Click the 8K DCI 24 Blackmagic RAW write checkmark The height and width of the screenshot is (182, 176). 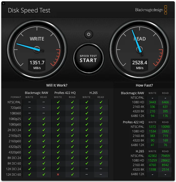point(30,158)
